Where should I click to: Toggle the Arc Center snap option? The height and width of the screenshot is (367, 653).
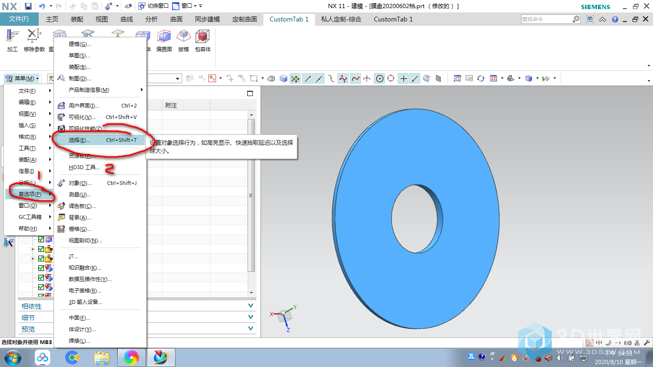coord(380,78)
